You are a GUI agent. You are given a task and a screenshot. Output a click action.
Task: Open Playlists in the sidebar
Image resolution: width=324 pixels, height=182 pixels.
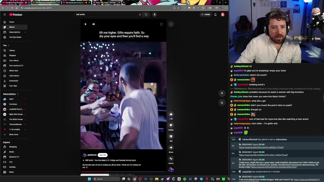15,56
